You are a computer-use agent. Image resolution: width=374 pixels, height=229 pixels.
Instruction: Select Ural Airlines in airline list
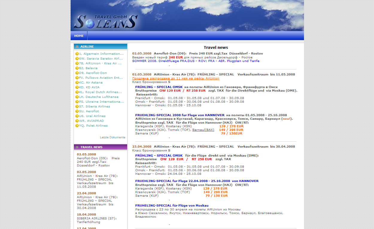(92, 116)
